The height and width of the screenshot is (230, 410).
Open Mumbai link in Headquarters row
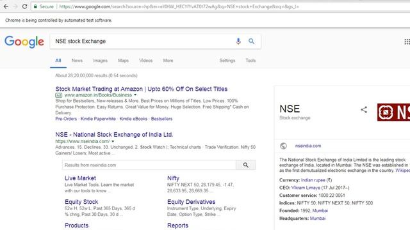(318, 218)
